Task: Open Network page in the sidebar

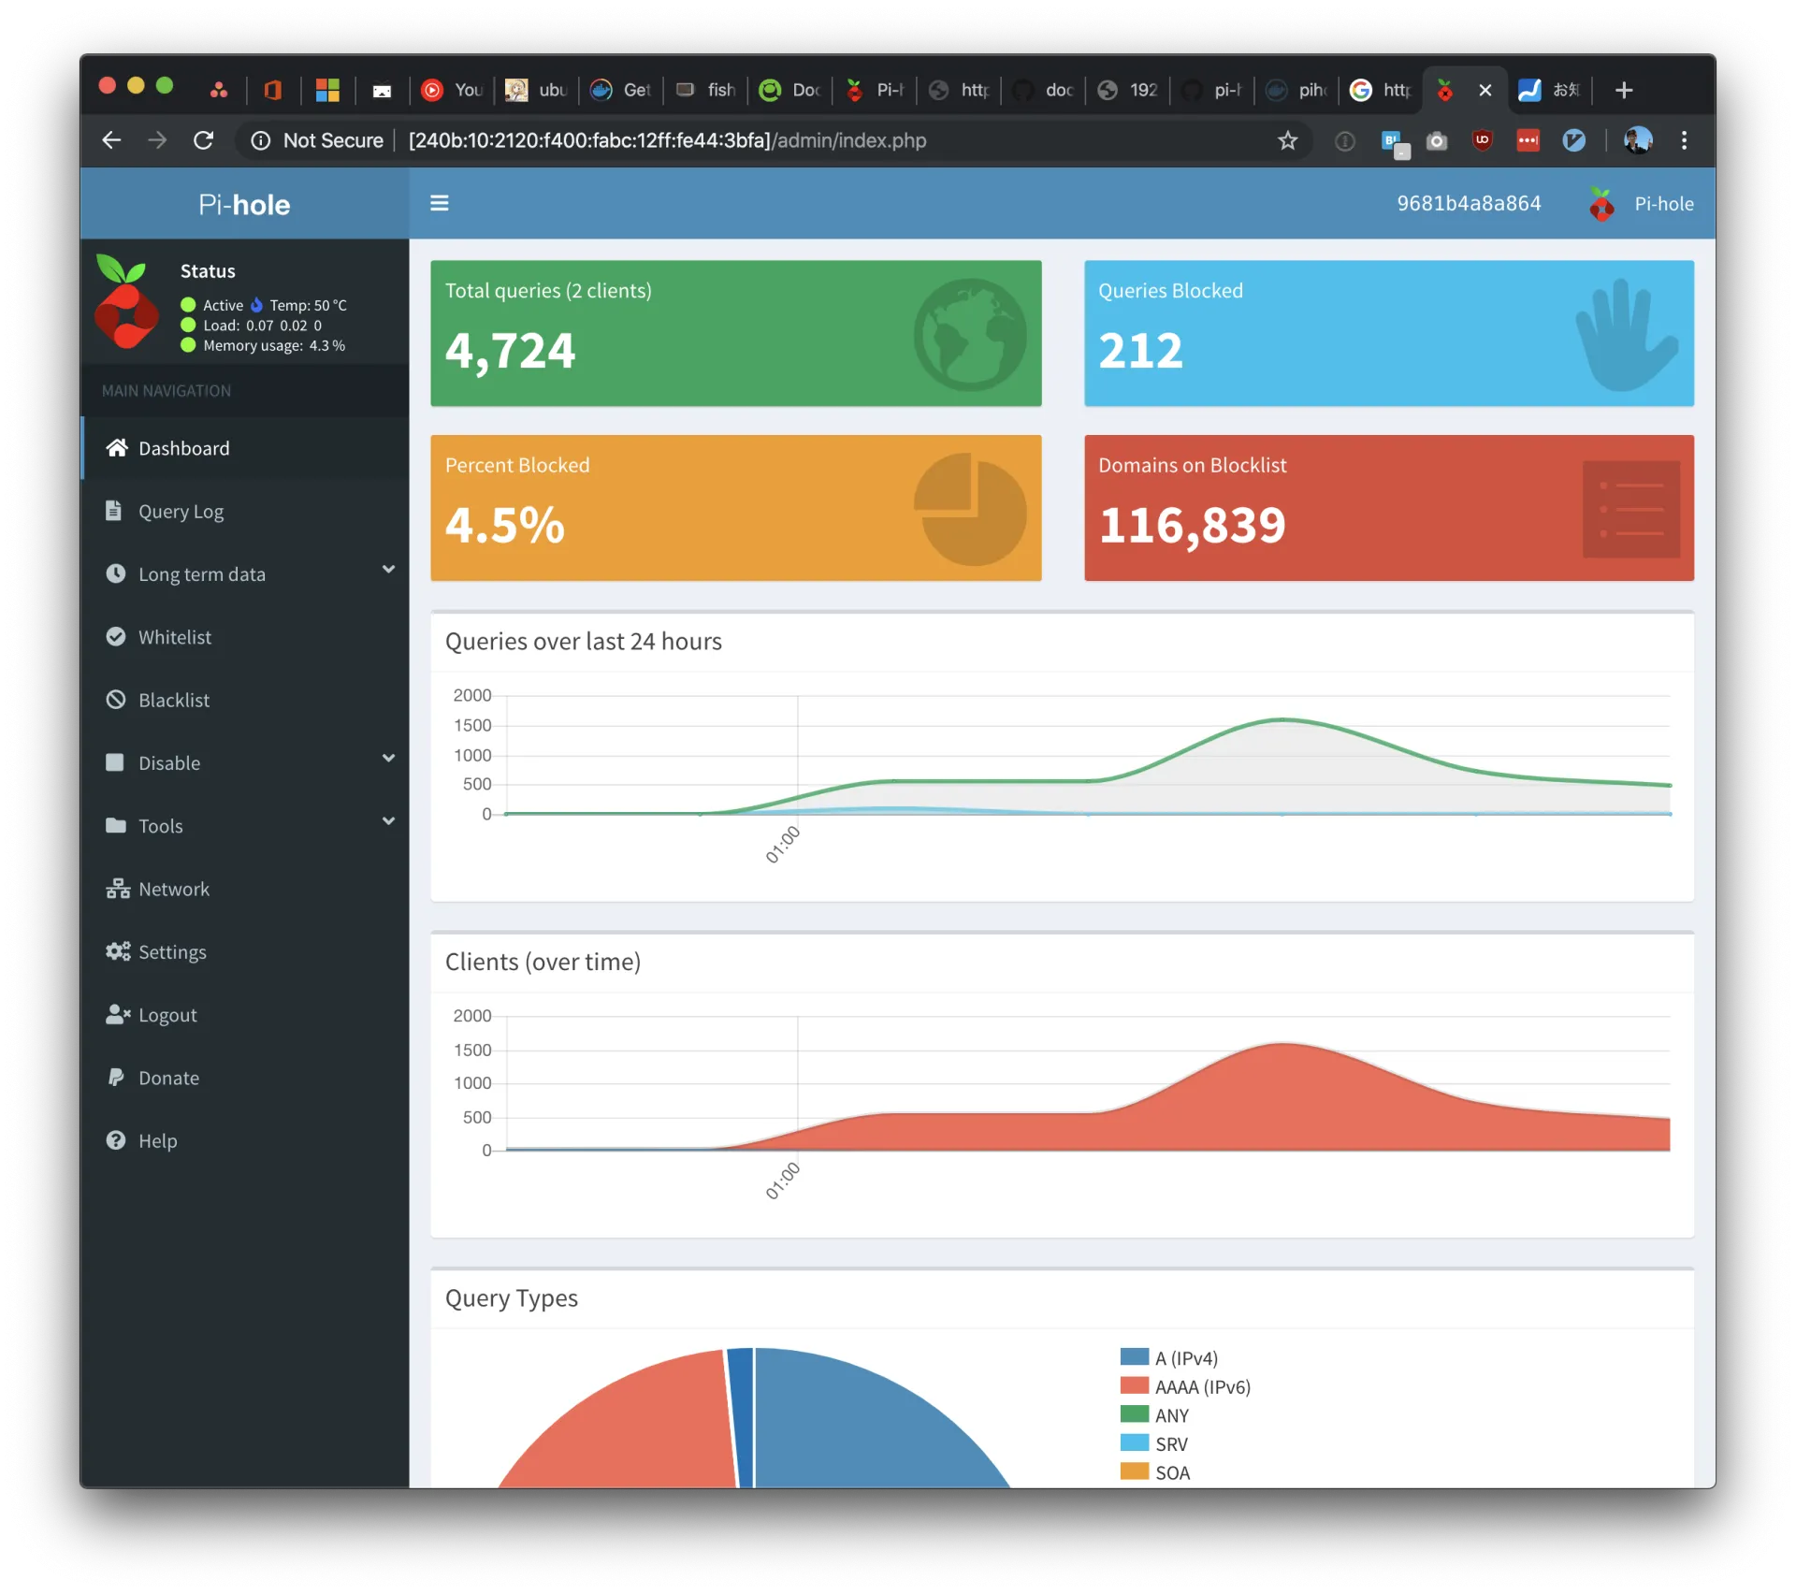Action: [x=173, y=889]
